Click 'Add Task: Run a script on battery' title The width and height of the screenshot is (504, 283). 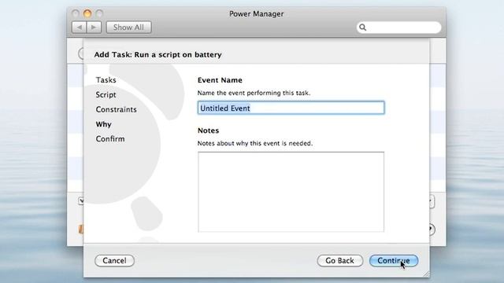157,54
